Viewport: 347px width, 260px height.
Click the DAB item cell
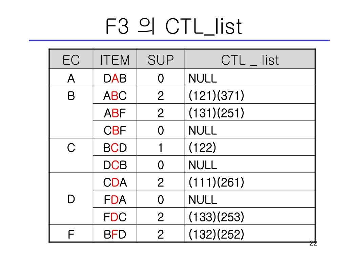pyautogui.click(x=115, y=78)
